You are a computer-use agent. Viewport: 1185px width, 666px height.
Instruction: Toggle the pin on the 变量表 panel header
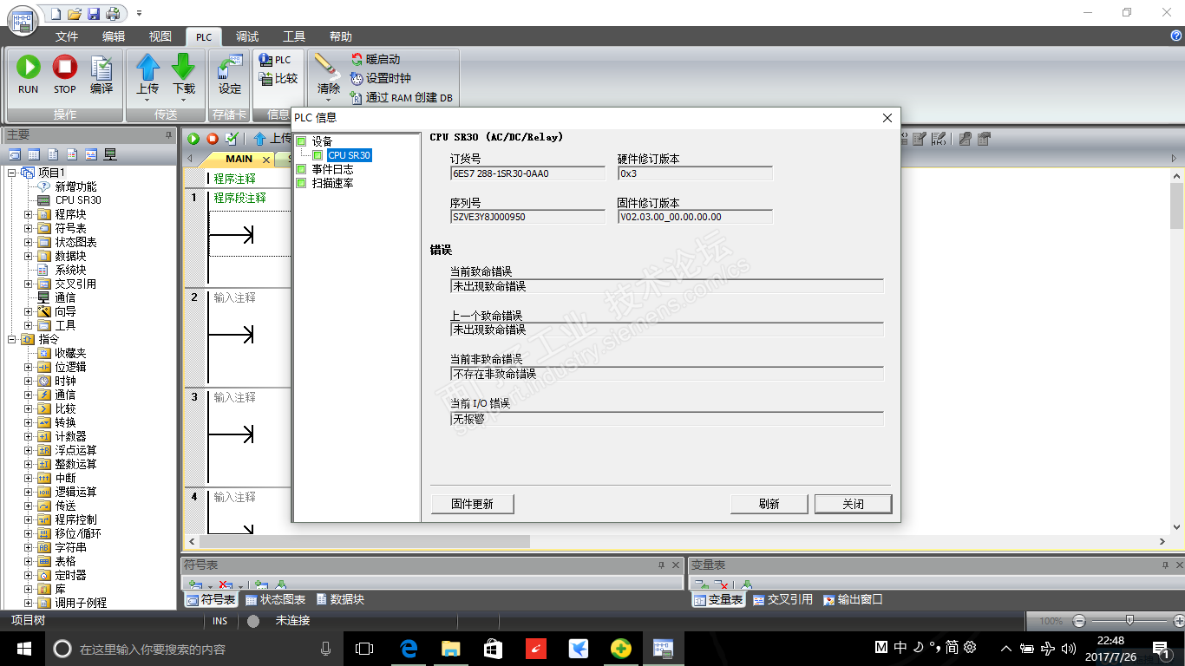point(1165,565)
